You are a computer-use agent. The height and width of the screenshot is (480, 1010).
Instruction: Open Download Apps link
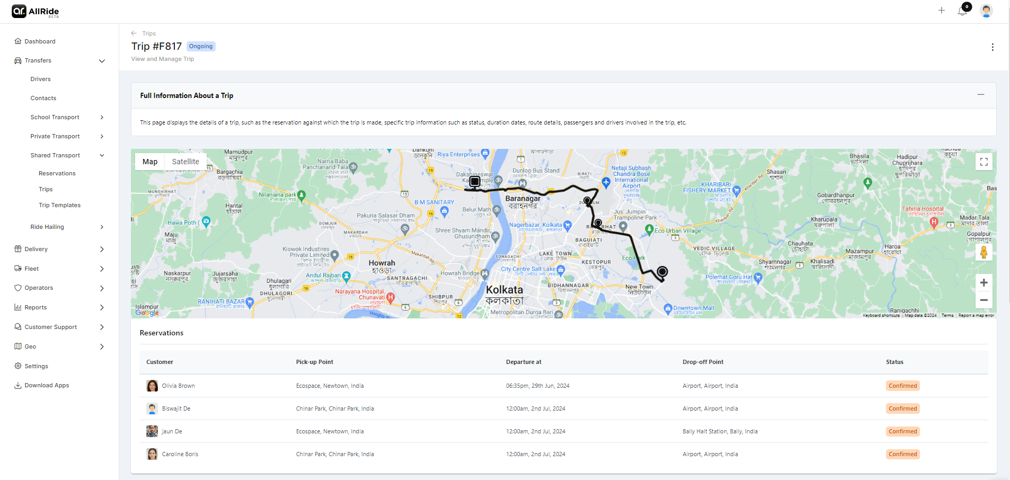click(x=47, y=386)
